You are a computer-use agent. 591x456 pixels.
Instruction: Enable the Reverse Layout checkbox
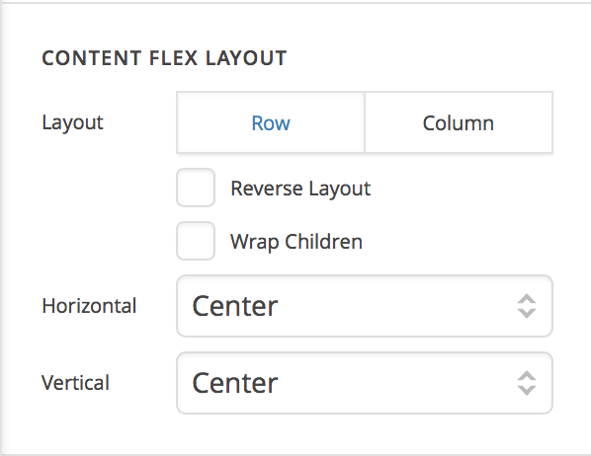(196, 188)
